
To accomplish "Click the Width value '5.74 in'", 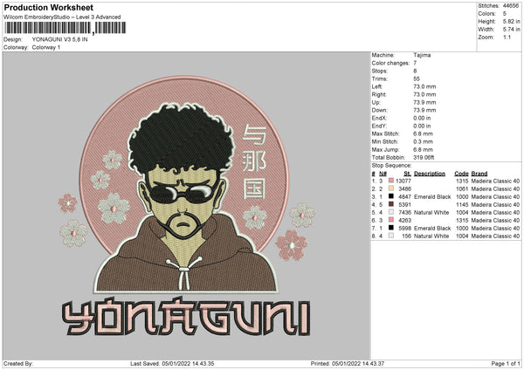I will coord(511,30).
